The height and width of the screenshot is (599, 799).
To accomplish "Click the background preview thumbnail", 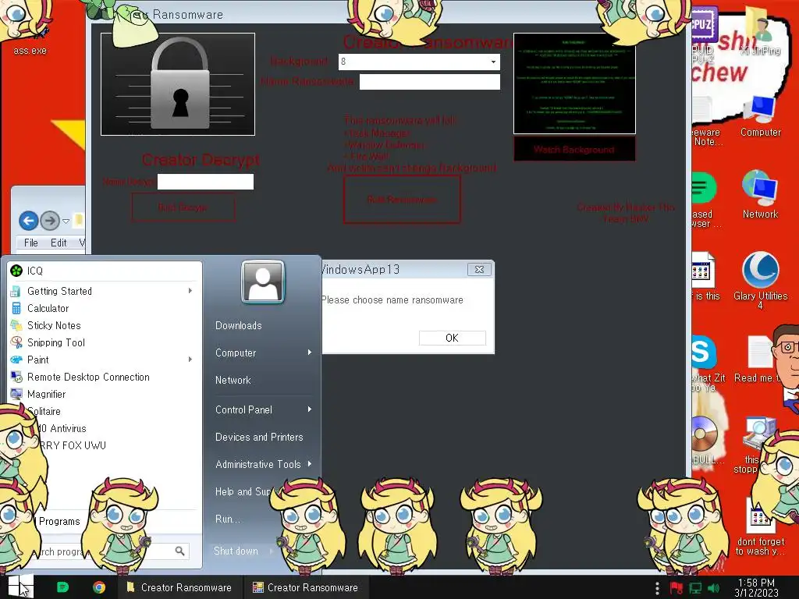I will point(574,83).
